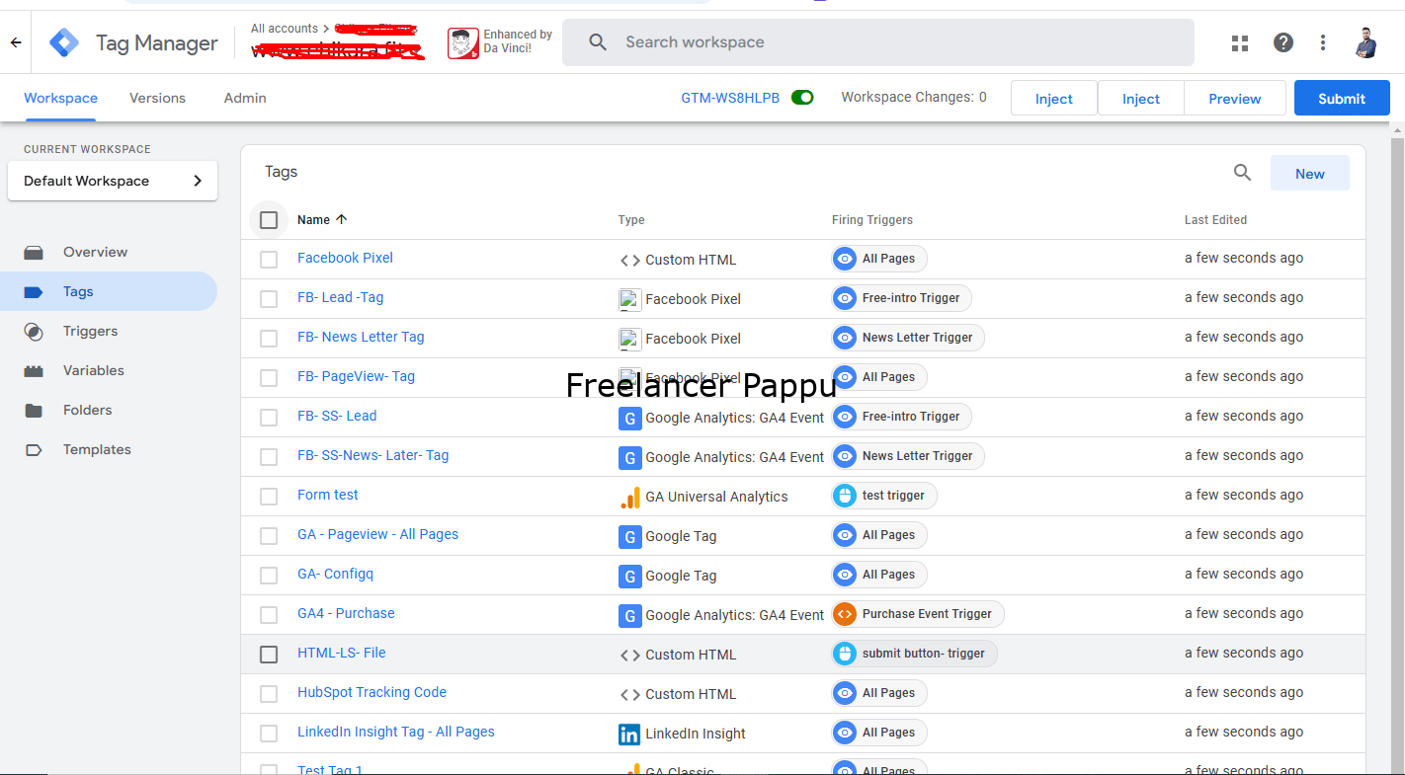Open the Default Workspace selector
This screenshot has width=1405, height=775.
point(113,181)
